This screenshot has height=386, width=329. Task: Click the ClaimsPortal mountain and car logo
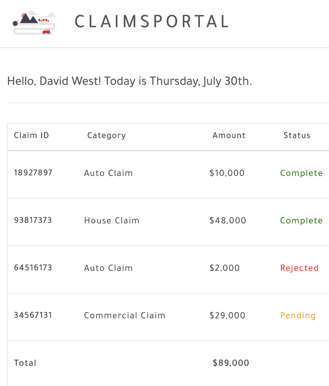pyautogui.click(x=34, y=23)
